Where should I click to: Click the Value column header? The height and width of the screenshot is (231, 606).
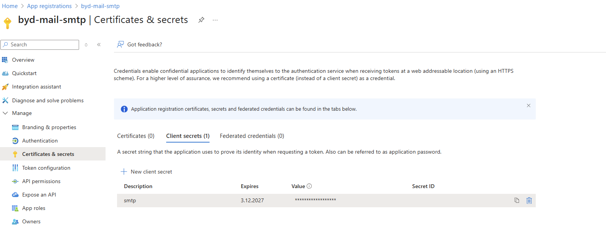tap(298, 187)
